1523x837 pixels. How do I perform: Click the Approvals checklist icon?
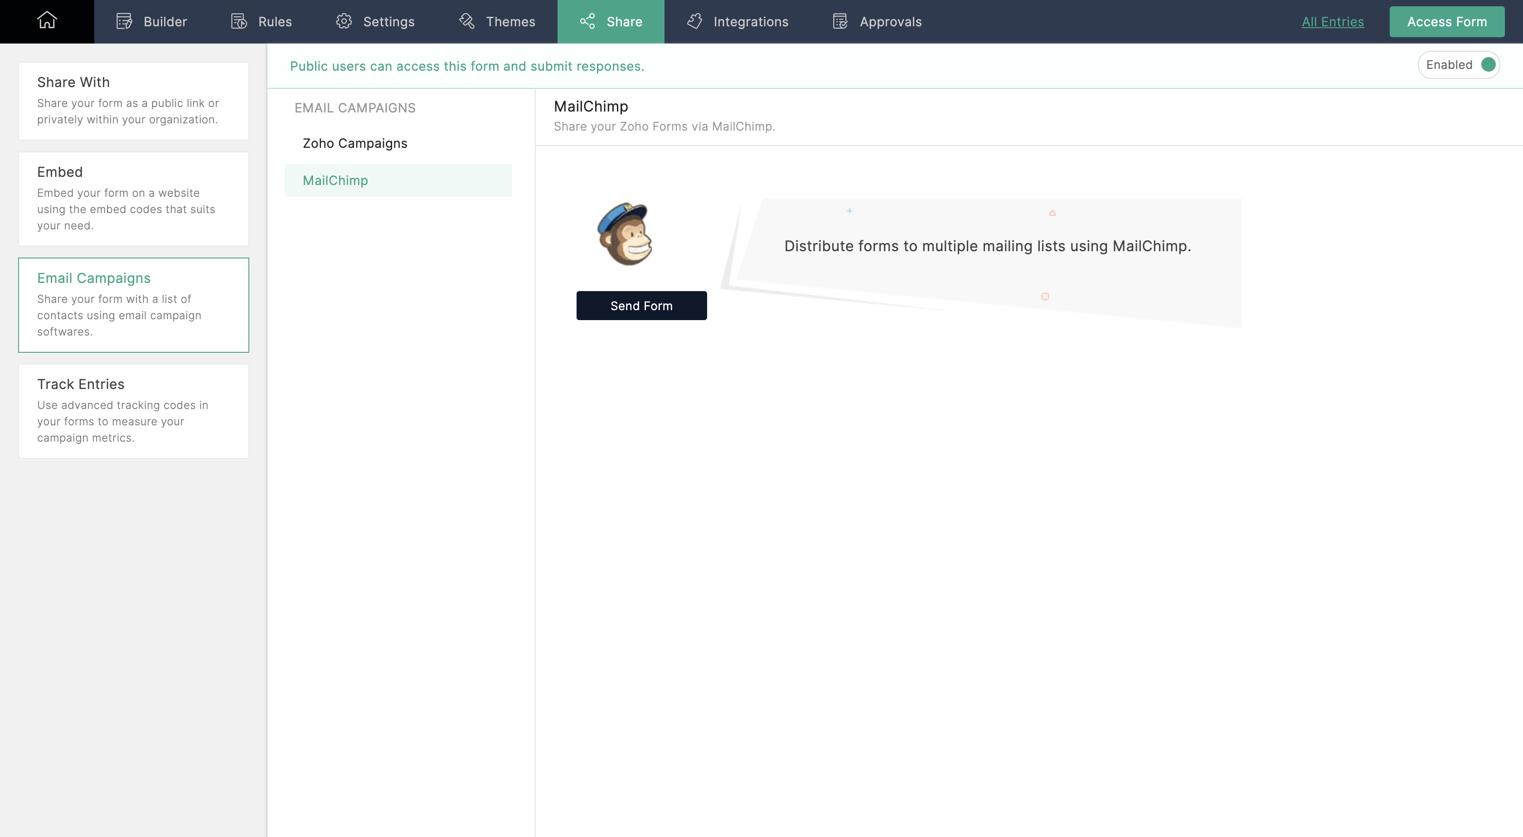[840, 21]
